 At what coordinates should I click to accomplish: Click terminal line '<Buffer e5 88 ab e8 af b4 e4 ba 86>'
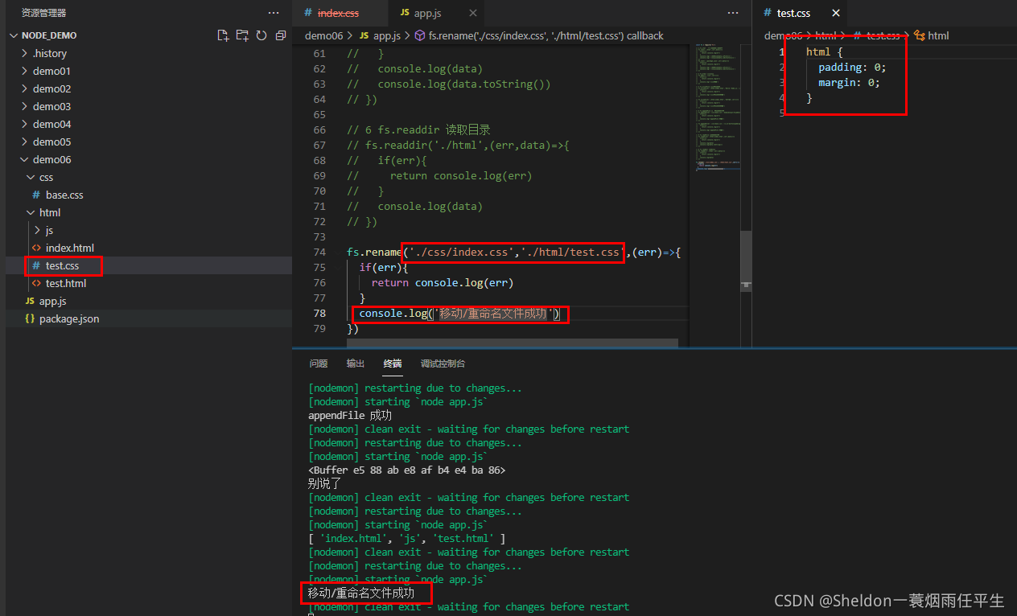point(406,470)
